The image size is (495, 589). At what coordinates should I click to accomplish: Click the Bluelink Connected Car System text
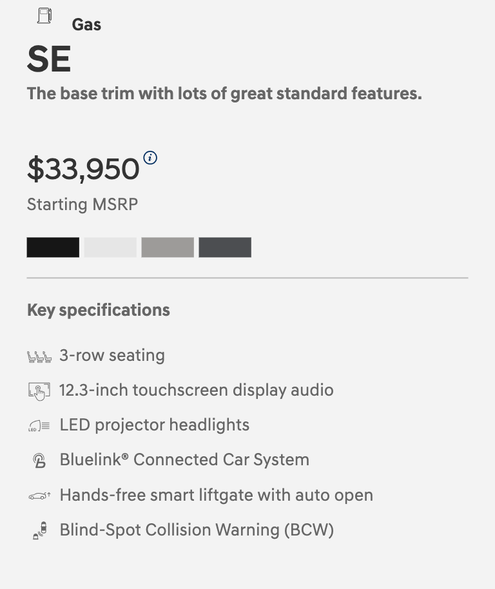point(184,459)
